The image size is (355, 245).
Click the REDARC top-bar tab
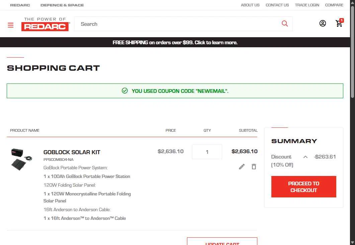click(x=20, y=5)
